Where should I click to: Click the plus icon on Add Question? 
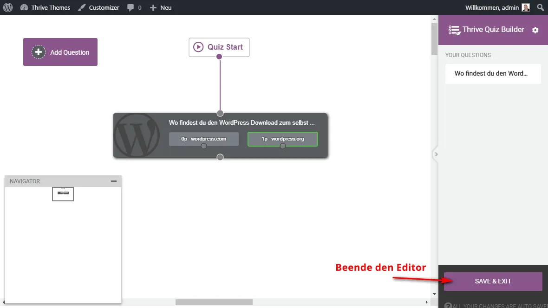pyautogui.click(x=39, y=52)
